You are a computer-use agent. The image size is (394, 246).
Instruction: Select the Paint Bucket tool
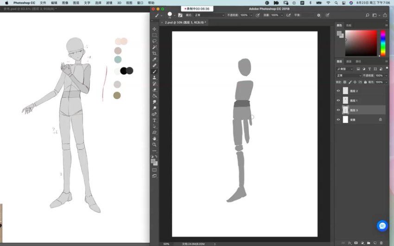(x=154, y=96)
